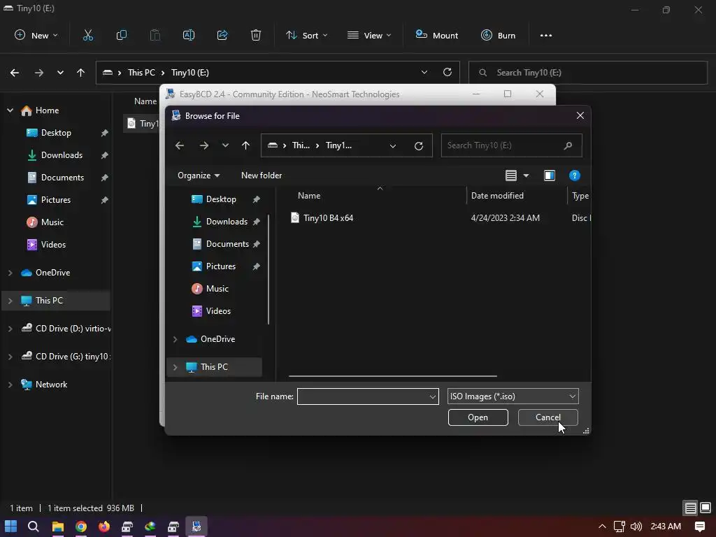Click the Share icon in Explorer toolbar

tap(222, 35)
